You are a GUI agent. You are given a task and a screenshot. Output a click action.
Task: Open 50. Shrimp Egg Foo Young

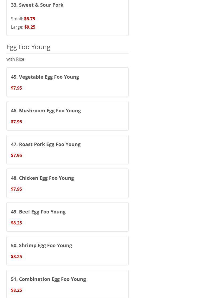[x=41, y=245]
